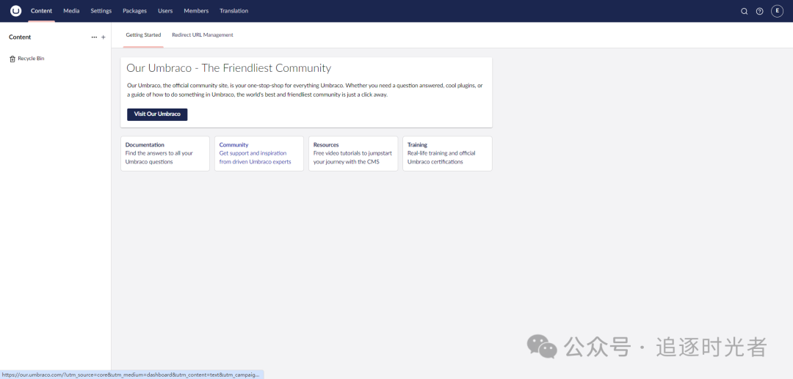The width and height of the screenshot is (793, 379).
Task: Click Our Umbraco community heading text
Action: (x=228, y=68)
